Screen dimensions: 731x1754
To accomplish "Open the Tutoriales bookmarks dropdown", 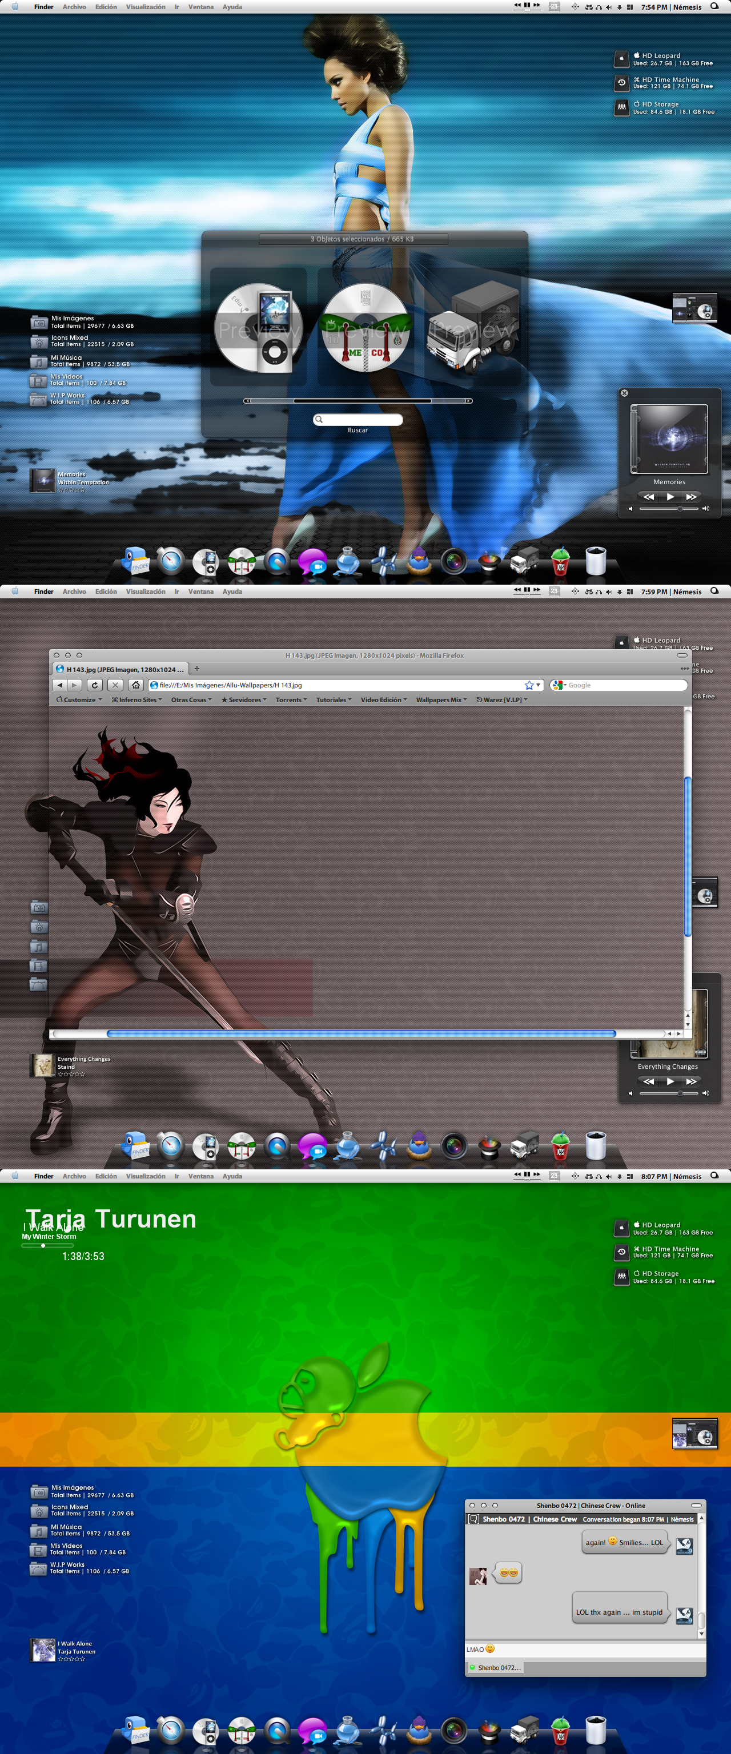I will point(333,699).
